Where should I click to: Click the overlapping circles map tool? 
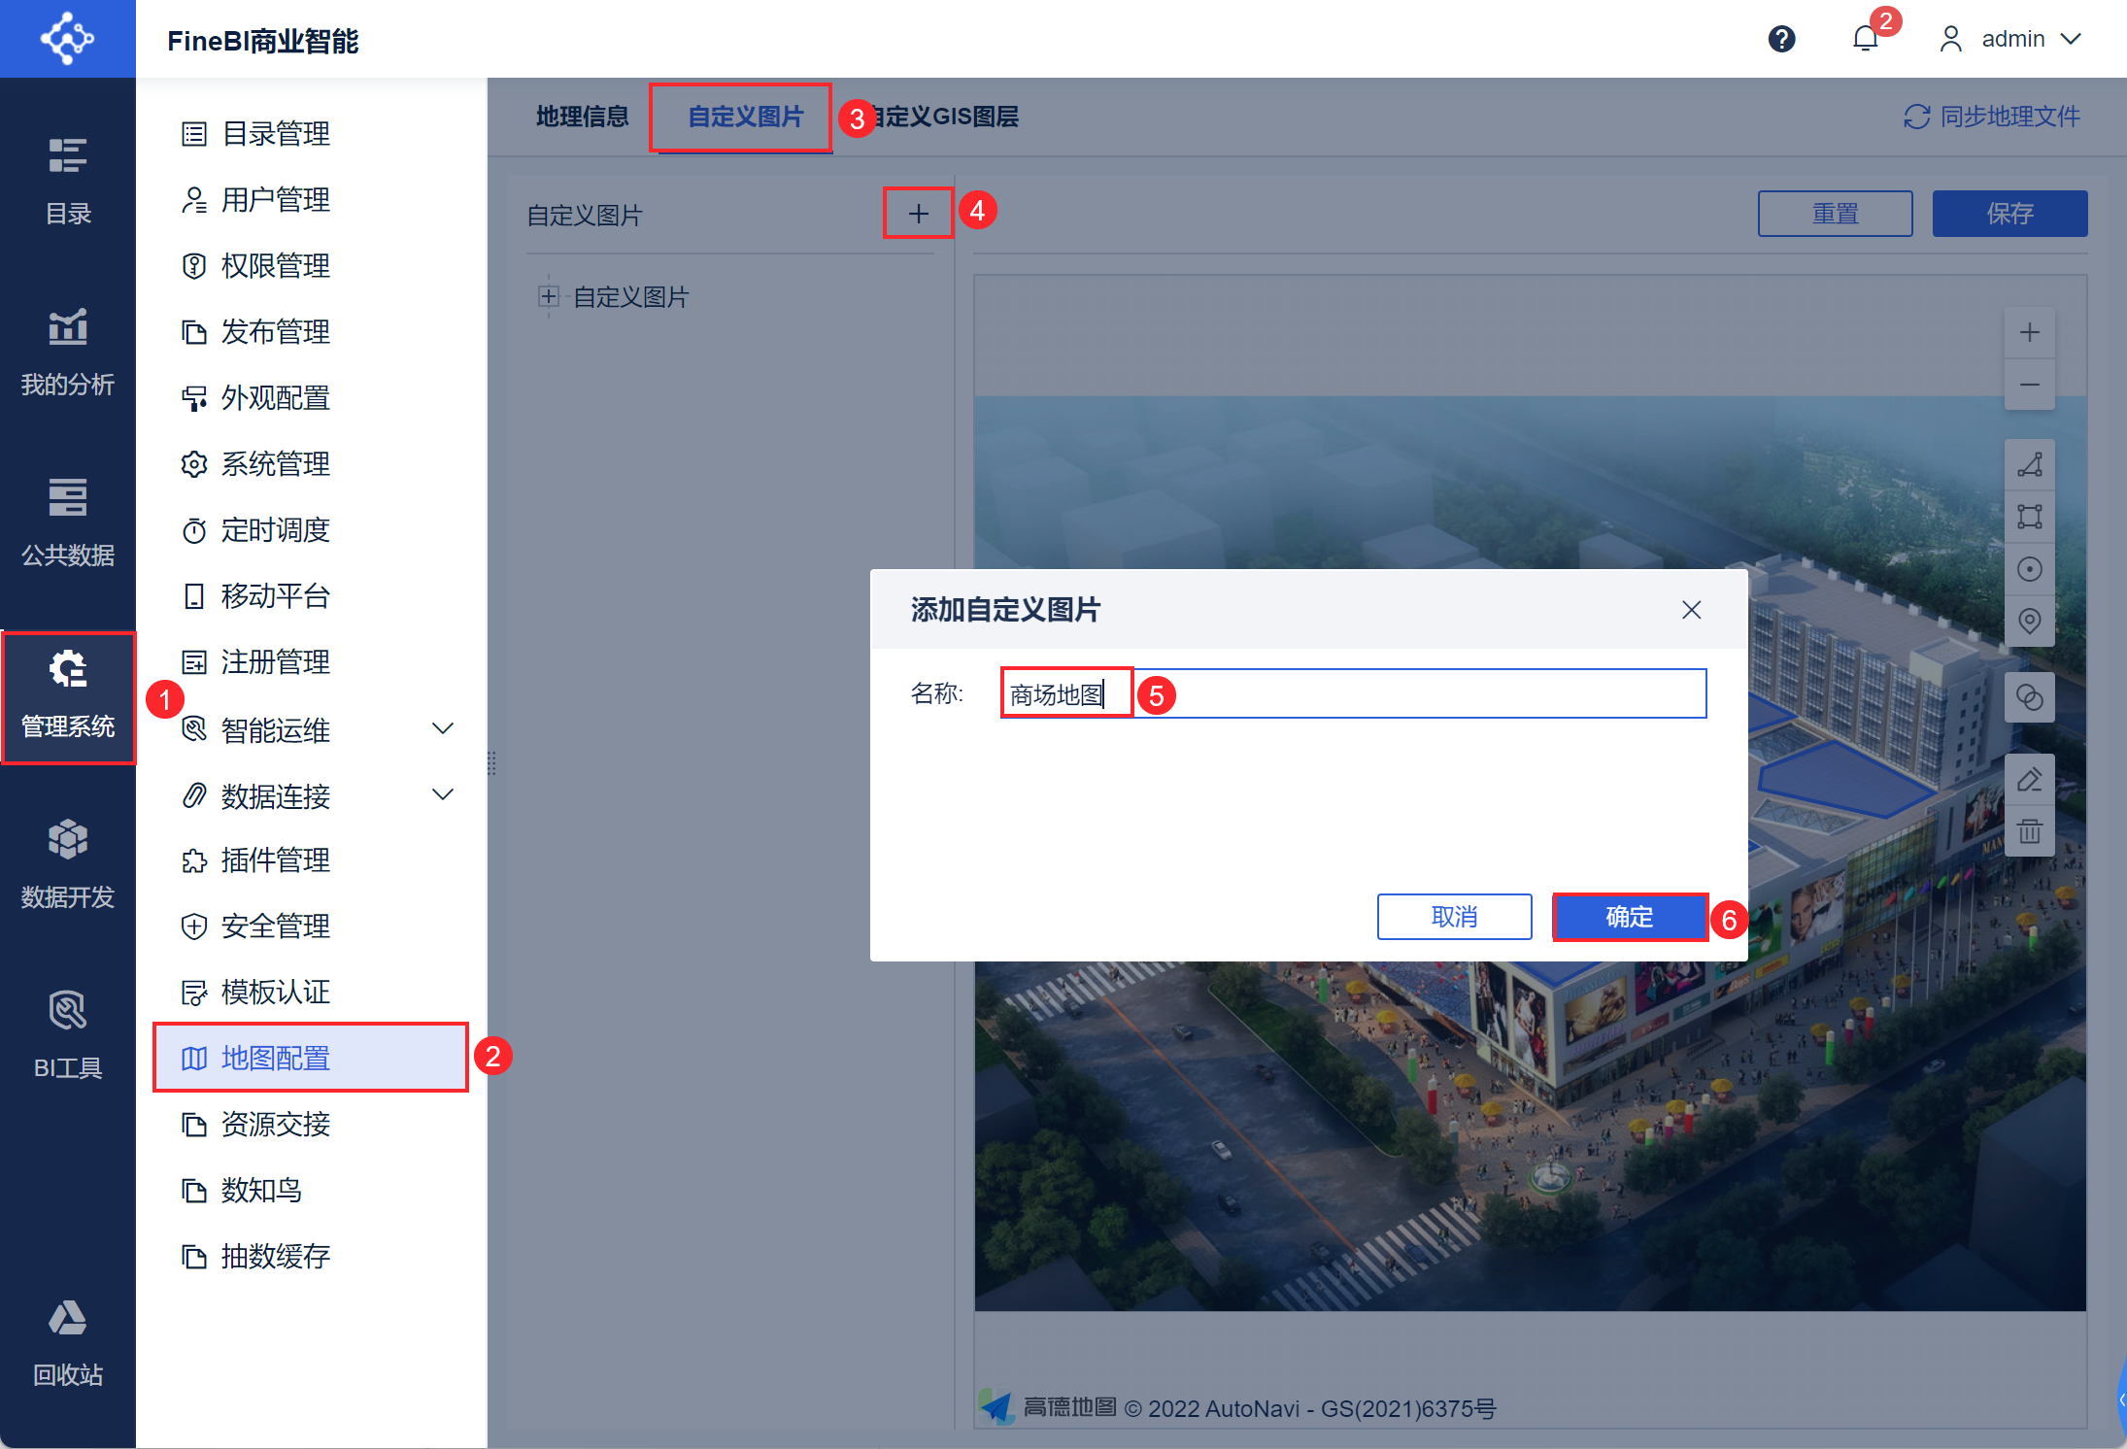coord(2029,697)
